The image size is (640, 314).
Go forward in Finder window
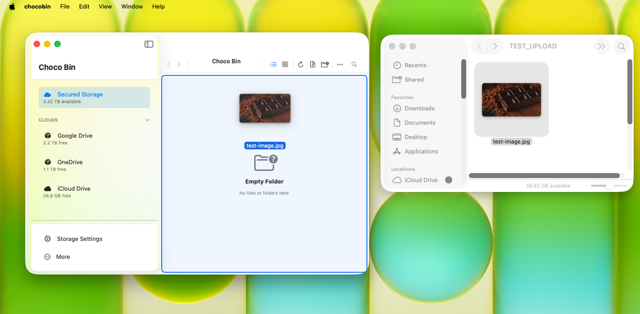[x=495, y=46]
